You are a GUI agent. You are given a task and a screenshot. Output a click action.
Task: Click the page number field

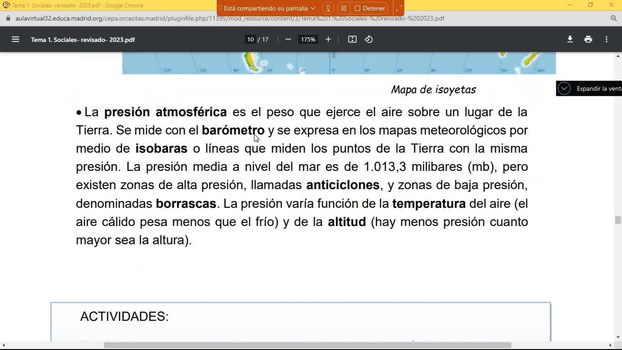point(250,40)
